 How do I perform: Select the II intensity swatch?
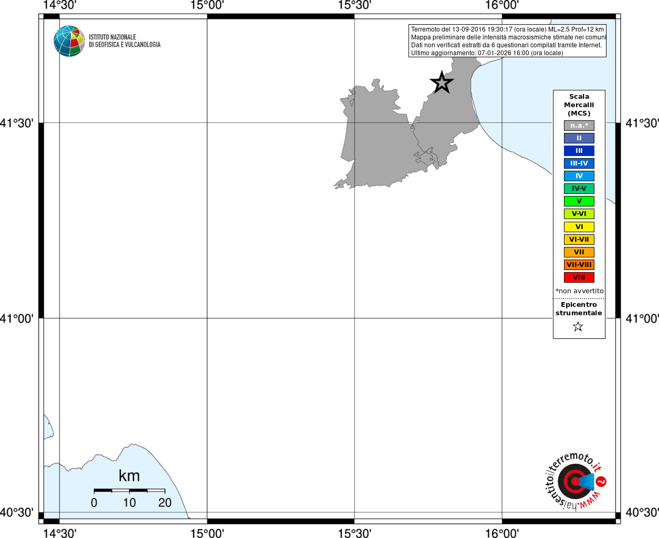pos(579,138)
